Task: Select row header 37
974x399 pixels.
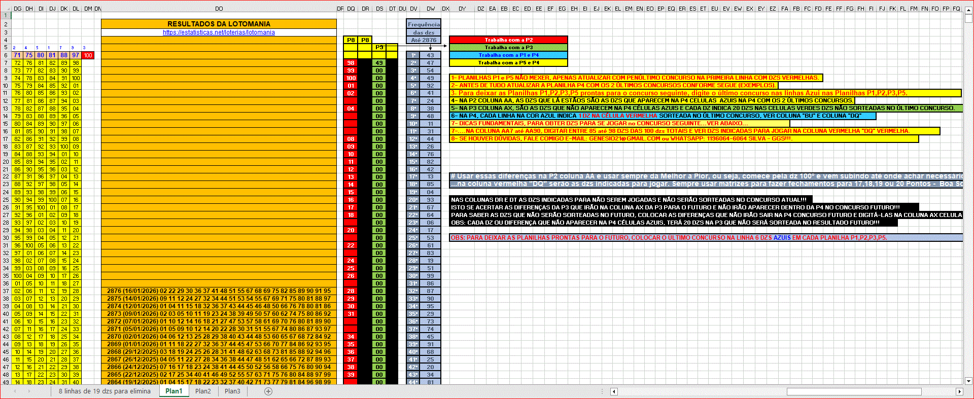Action: pos(6,291)
